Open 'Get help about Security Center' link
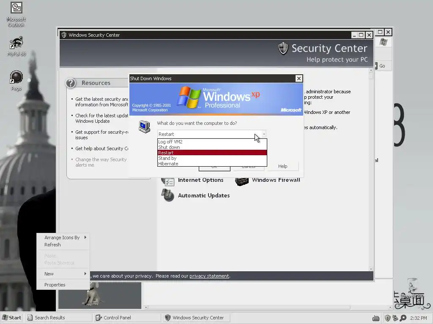The height and width of the screenshot is (324, 433). (x=101, y=148)
